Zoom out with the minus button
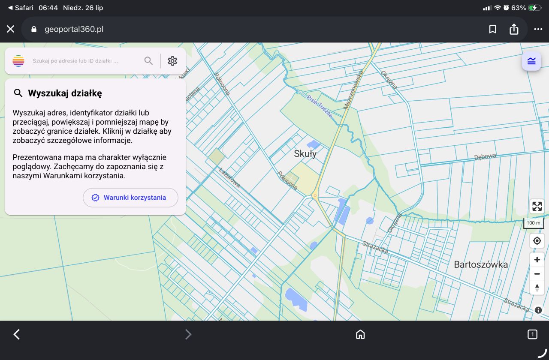The width and height of the screenshot is (549, 360). pyautogui.click(x=537, y=274)
